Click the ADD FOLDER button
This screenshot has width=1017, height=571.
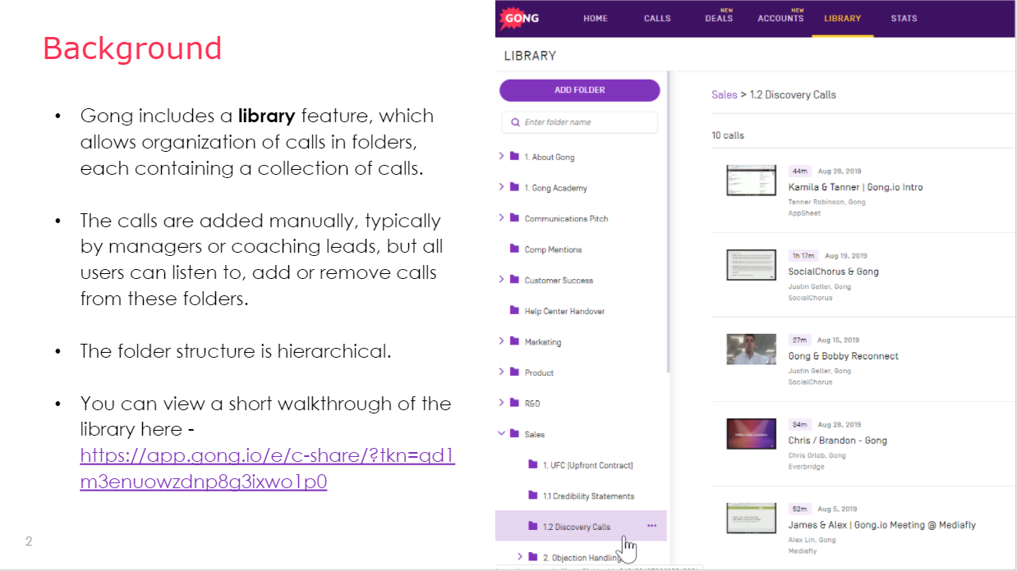(580, 90)
